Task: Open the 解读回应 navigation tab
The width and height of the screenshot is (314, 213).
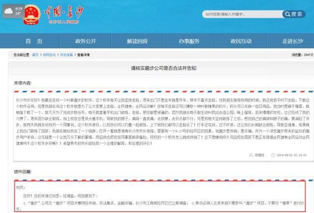Action: [x=137, y=41]
